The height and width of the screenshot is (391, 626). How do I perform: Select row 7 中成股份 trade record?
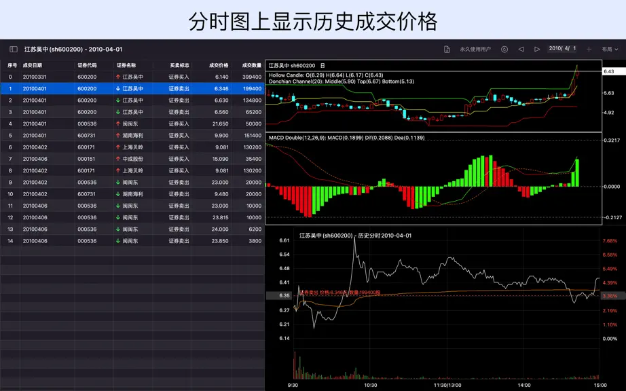132,159
